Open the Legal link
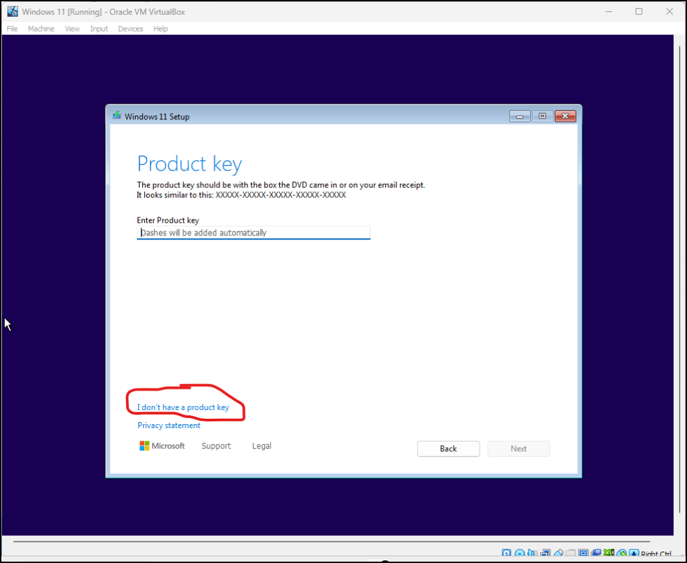Image resolution: width=687 pixels, height=563 pixels. coord(262,446)
